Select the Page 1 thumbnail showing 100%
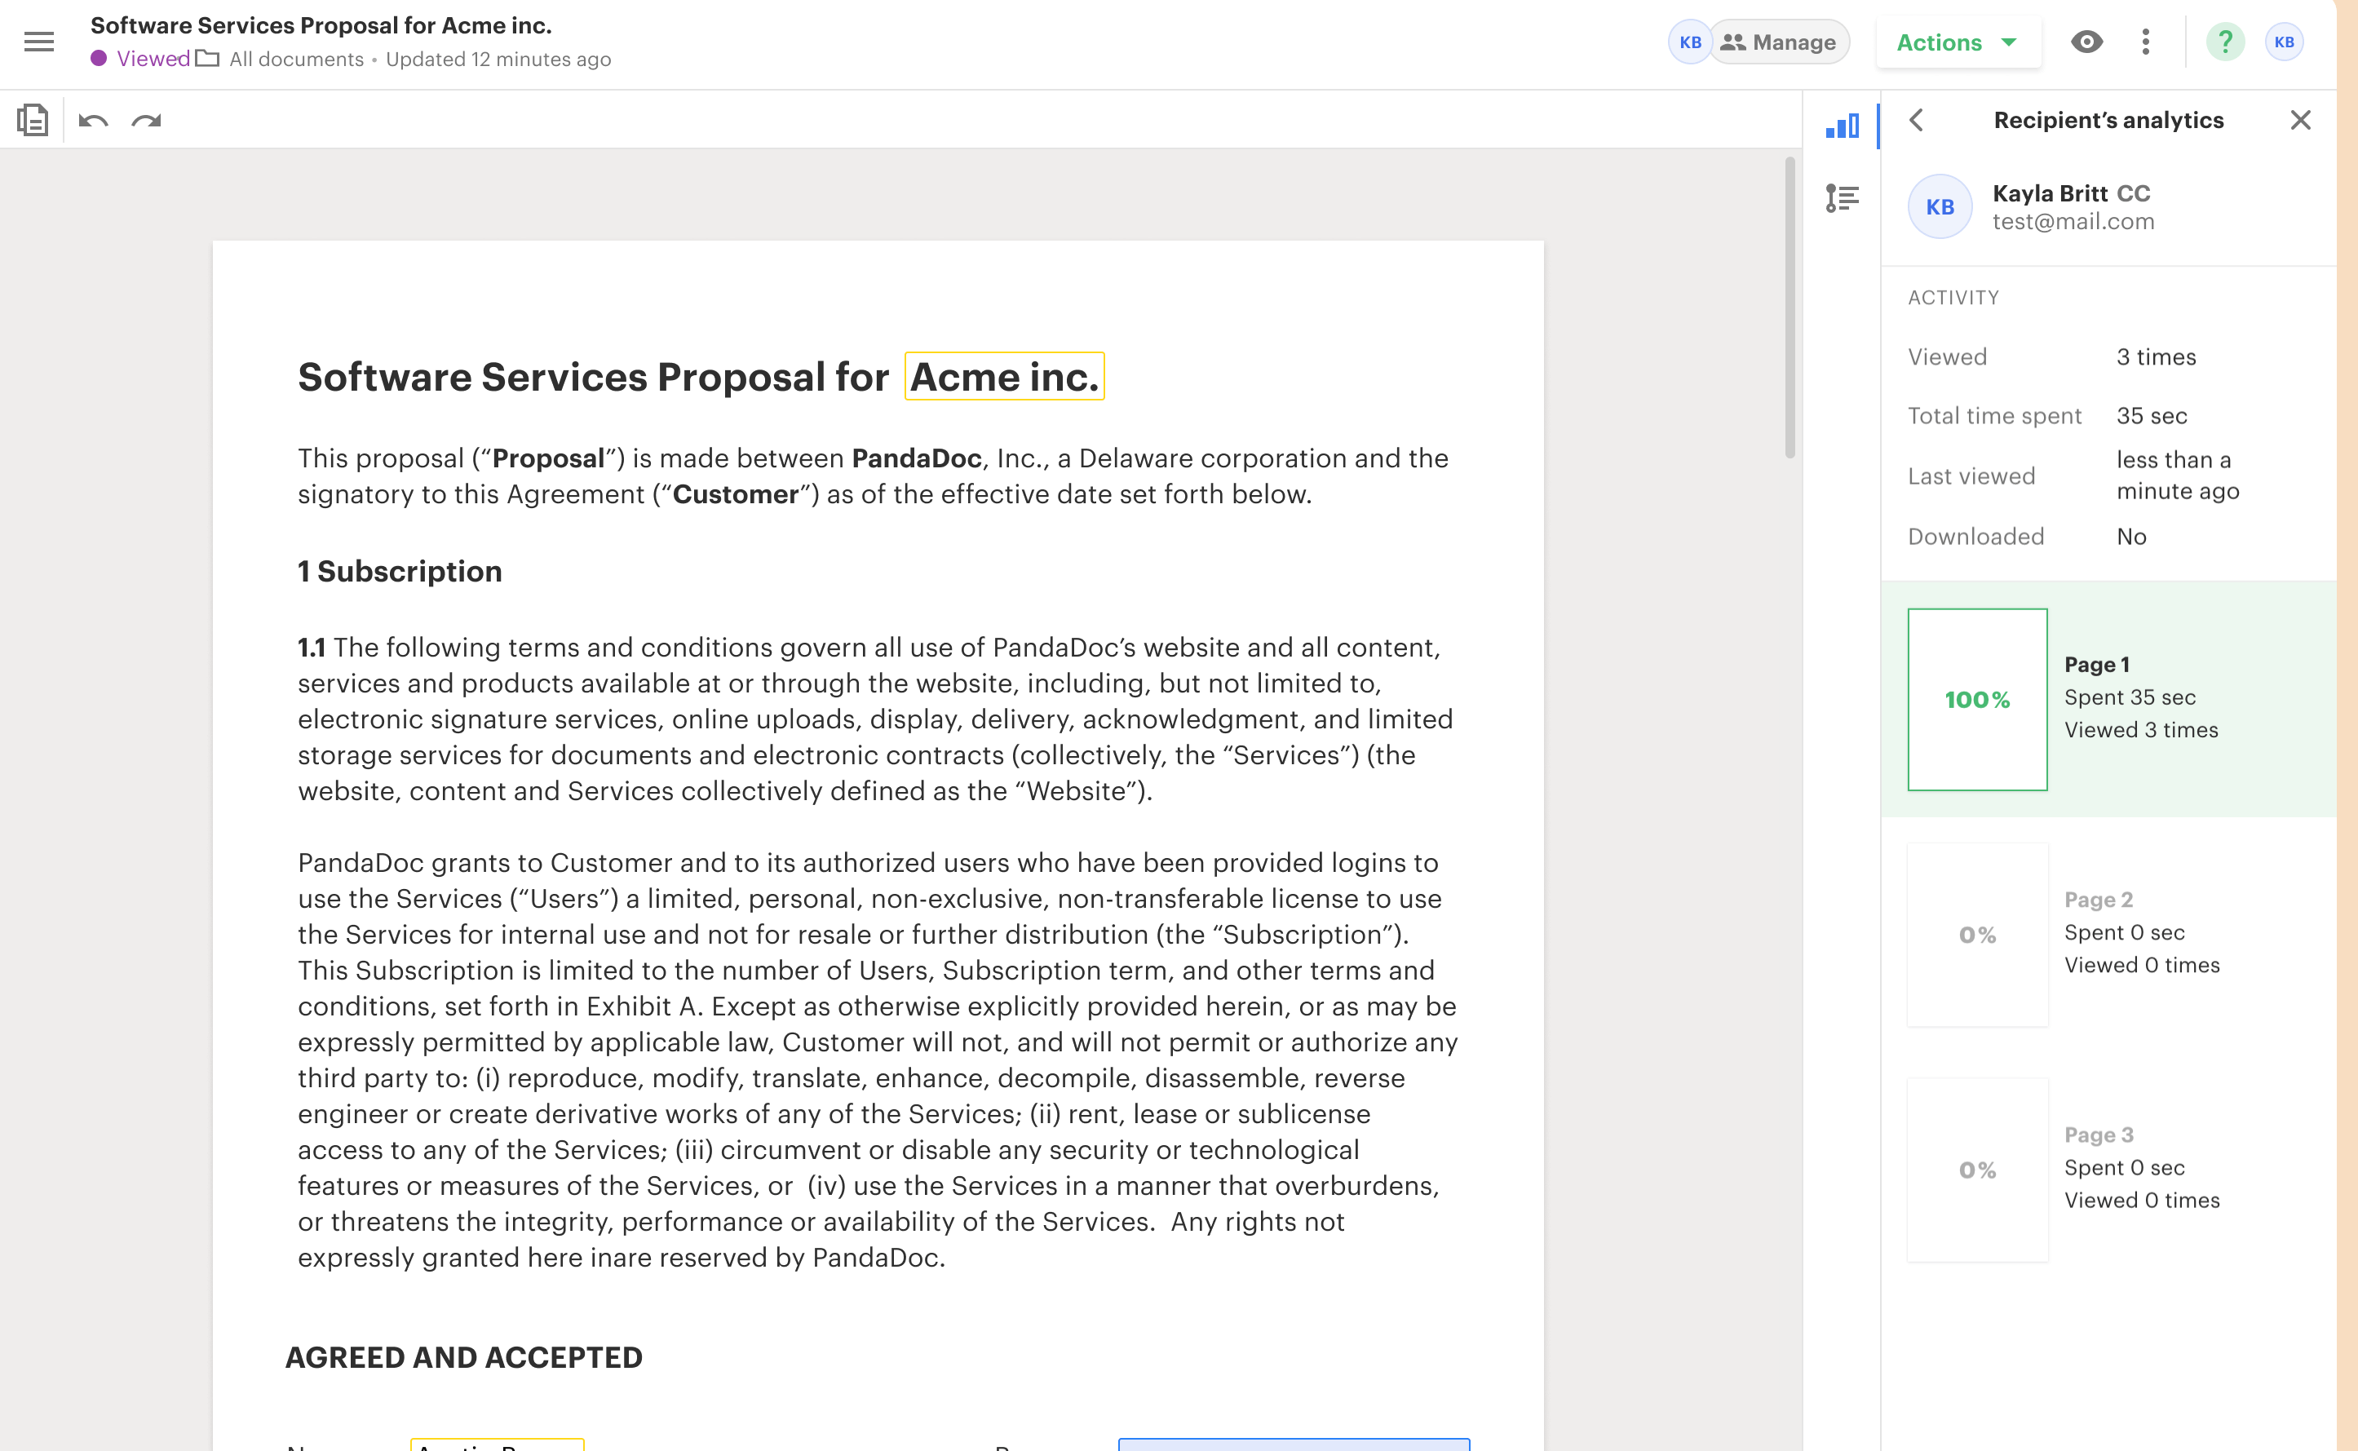2358x1451 pixels. tap(1977, 700)
